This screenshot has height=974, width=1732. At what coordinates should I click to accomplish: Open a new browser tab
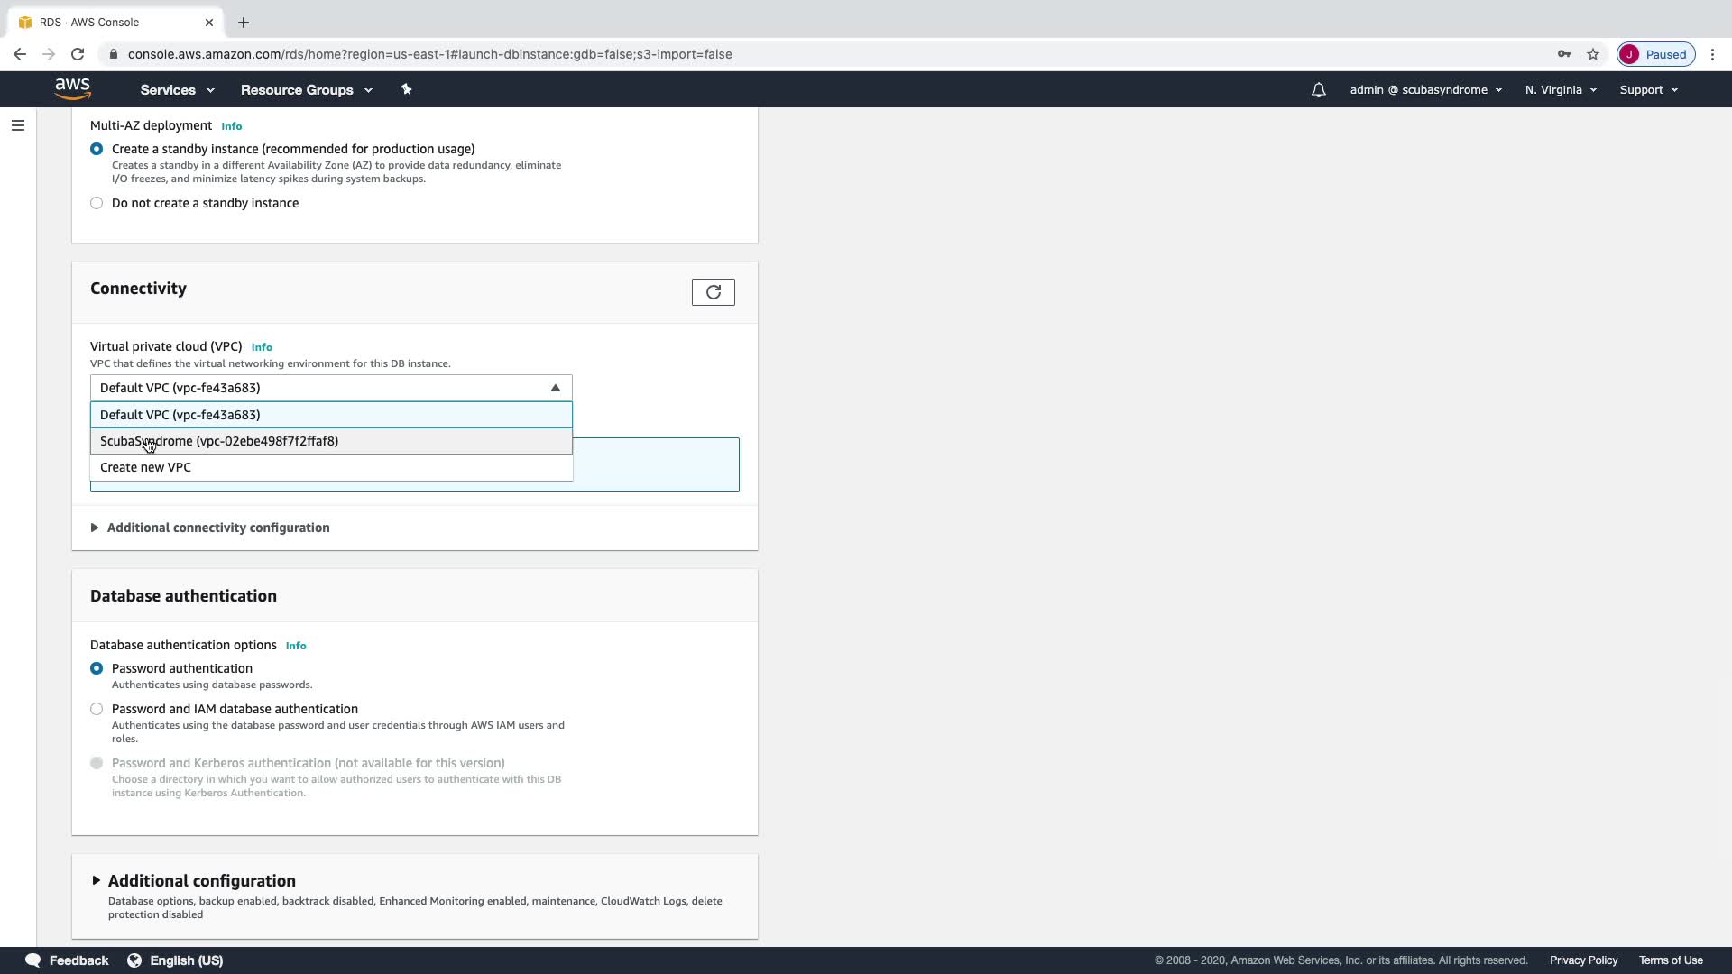point(244,23)
